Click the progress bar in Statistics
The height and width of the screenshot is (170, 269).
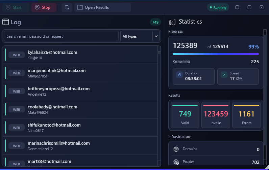pos(216,54)
